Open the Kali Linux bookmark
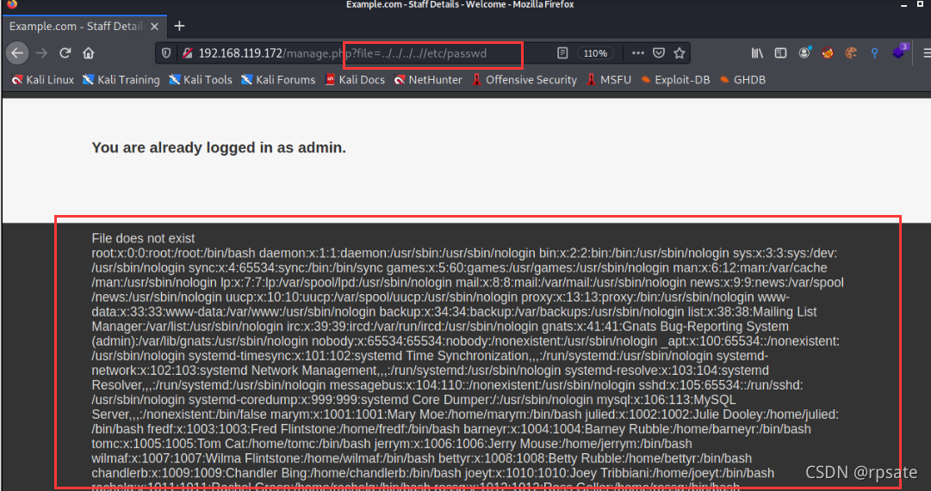This screenshot has height=491, width=931. click(x=43, y=79)
